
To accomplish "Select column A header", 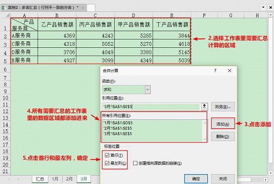I will 24,15.
